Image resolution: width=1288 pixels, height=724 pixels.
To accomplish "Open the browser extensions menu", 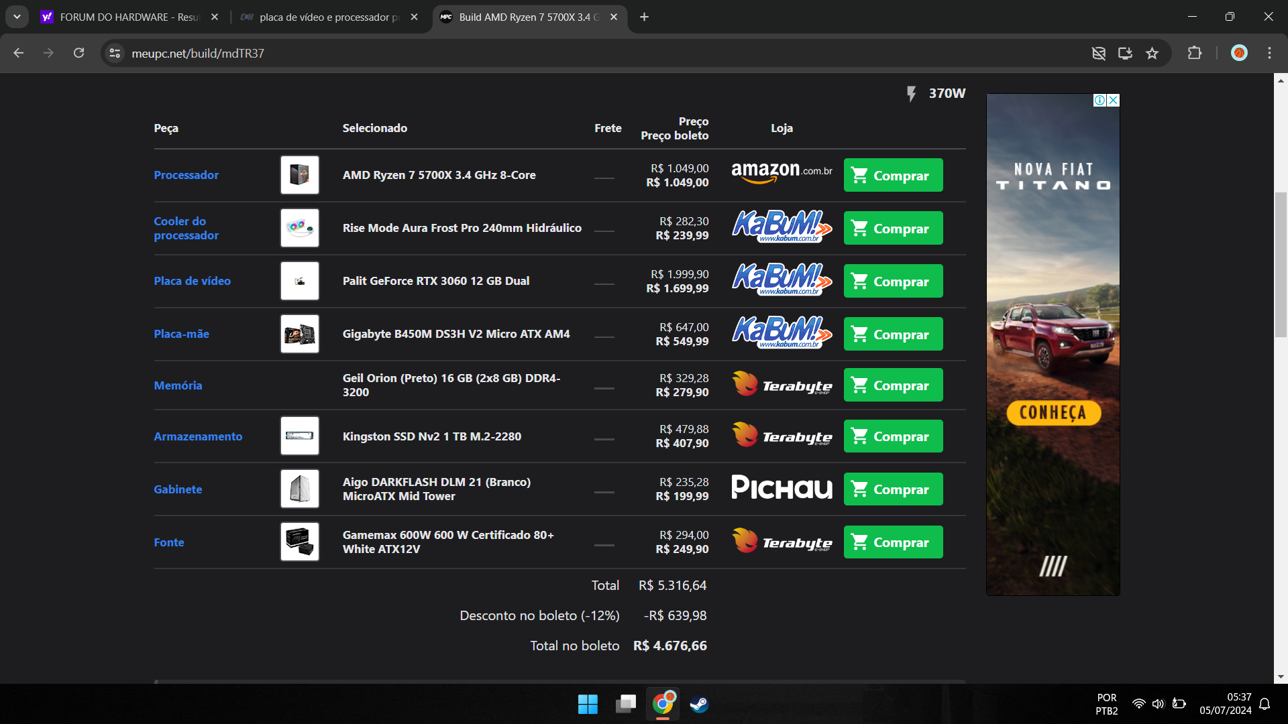I will click(1195, 53).
